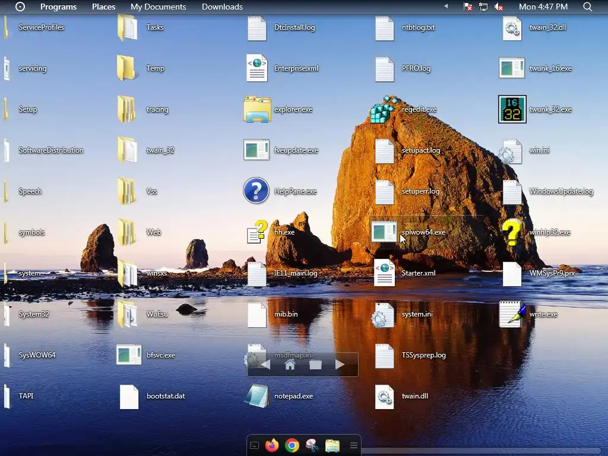608x456 pixels.
Task: Select the write.exe notepad-and-pen icon
Action: 512,314
